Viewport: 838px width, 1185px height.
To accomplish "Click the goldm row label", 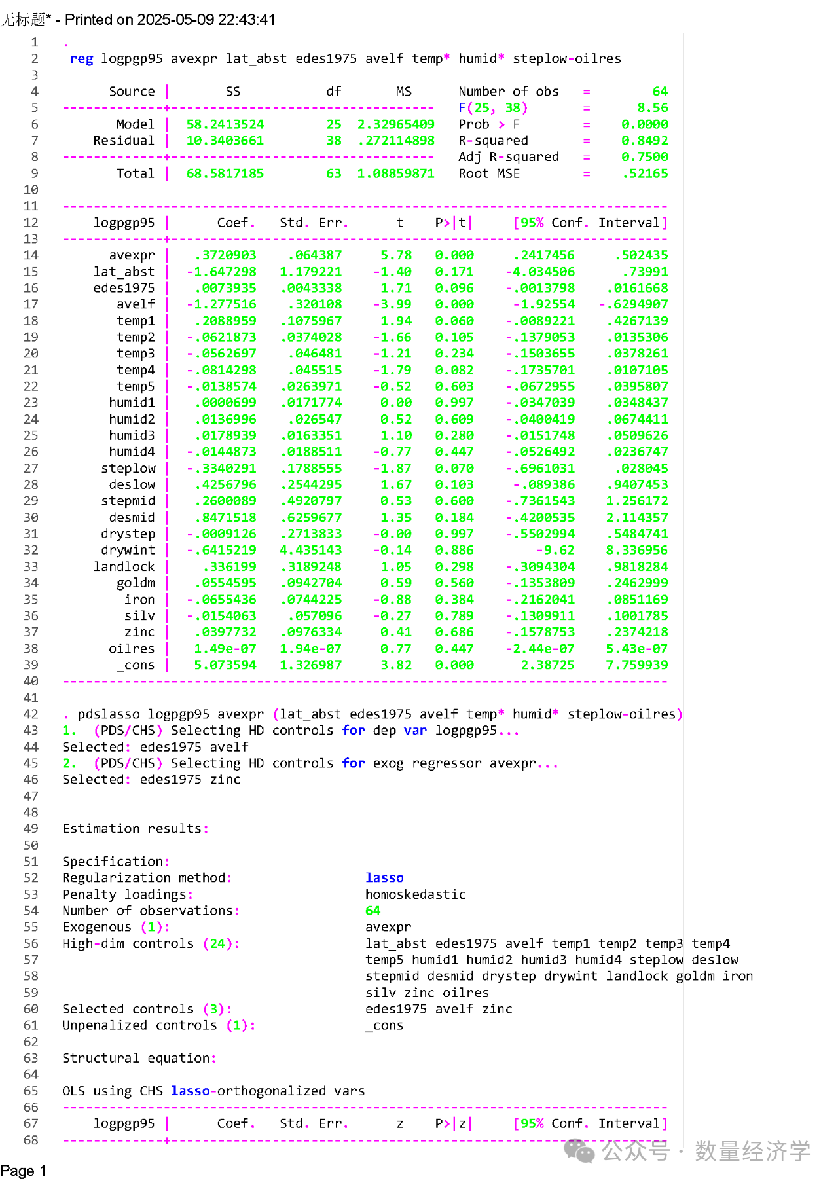I will (136, 583).
